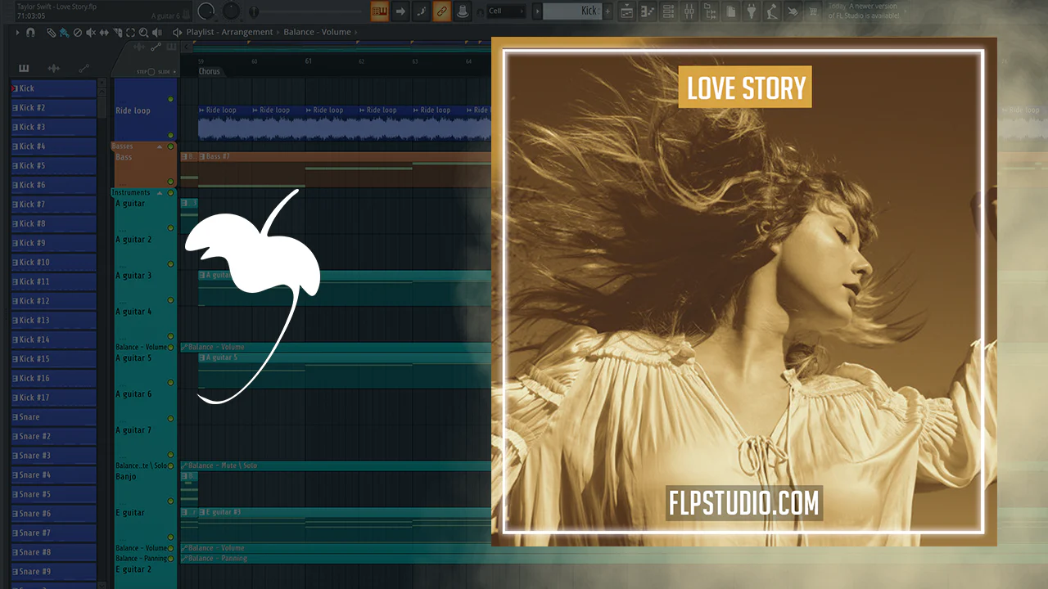This screenshot has height=589, width=1048.
Task: Select the magnifier zoom tool
Action: 143,33
